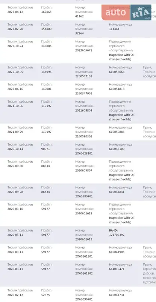Select the 2020-02-12 record date
This screenshot has width=156, height=302.
point(15,295)
